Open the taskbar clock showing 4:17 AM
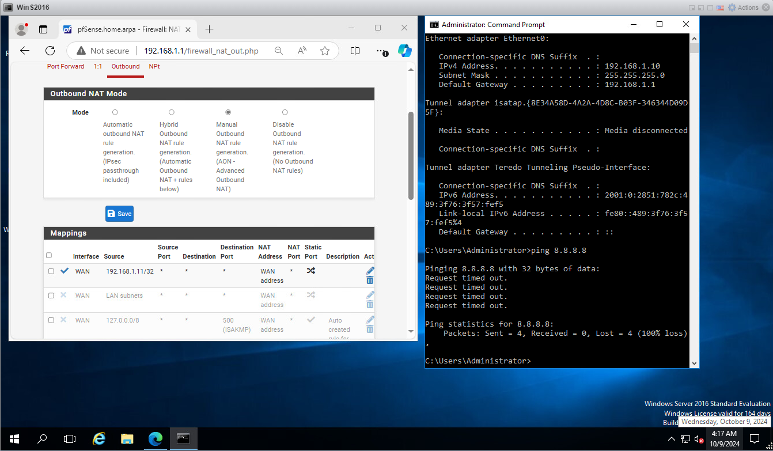 [x=724, y=439]
